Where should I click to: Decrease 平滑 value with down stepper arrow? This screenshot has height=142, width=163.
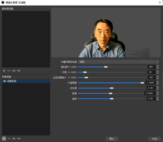[157, 73]
